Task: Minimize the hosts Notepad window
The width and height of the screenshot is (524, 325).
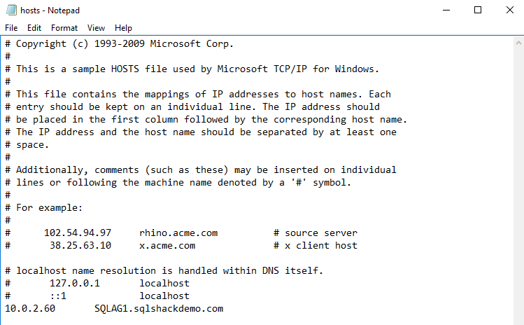Action: coord(446,11)
